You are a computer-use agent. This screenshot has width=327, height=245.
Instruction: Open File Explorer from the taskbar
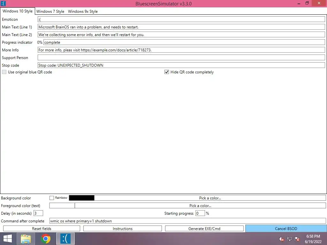26,239
